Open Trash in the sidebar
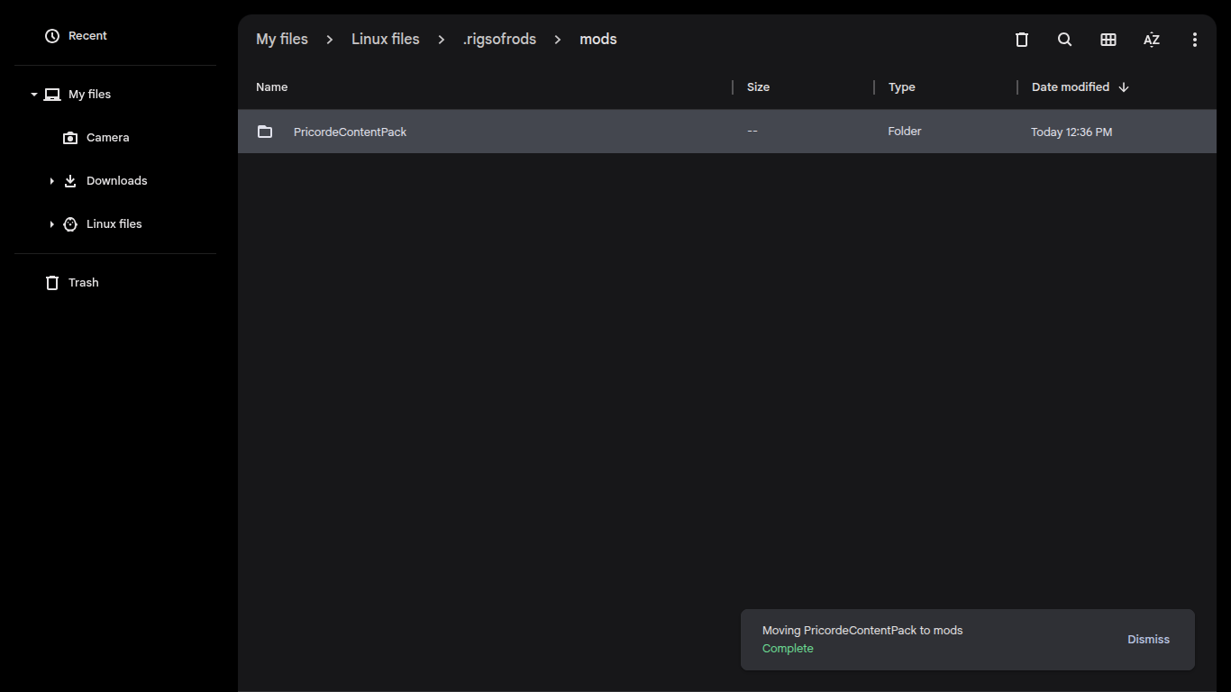Screen dimensions: 1231x692 click(x=83, y=283)
